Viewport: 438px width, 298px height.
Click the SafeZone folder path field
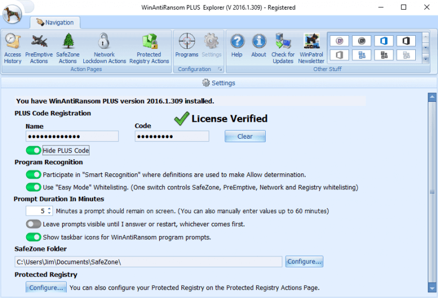point(148,262)
